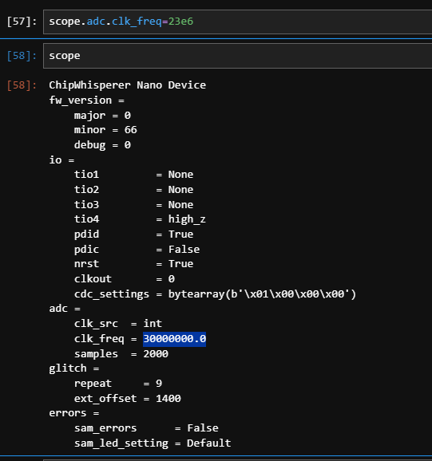The width and height of the screenshot is (432, 461).
Task: Click the minor = 66 line
Action: coord(105,130)
